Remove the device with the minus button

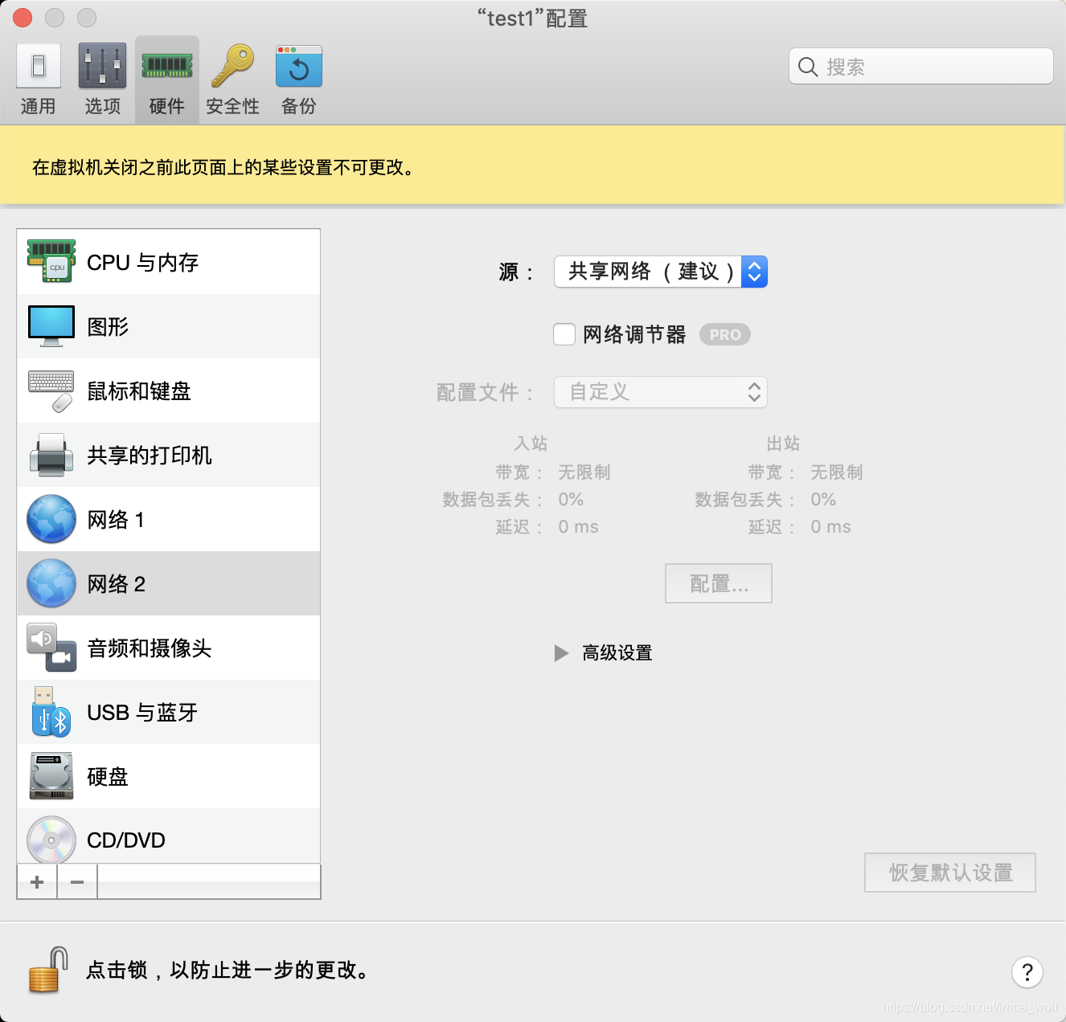(77, 882)
